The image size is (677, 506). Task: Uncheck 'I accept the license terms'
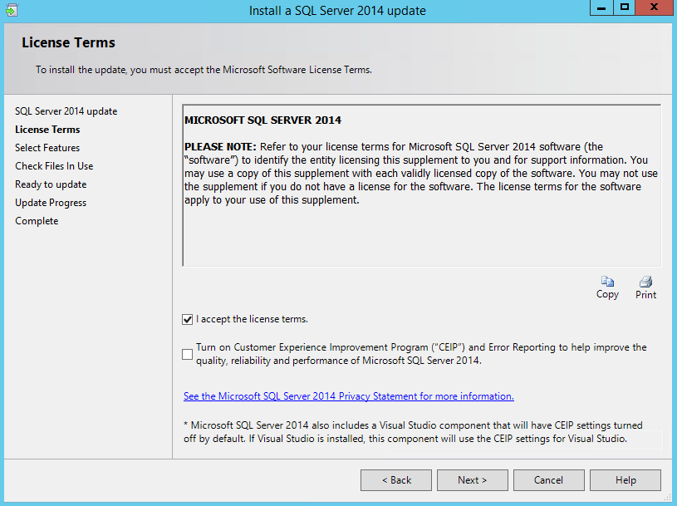click(188, 319)
